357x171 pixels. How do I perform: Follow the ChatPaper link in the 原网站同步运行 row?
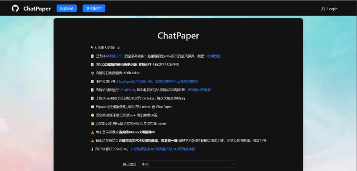128,90
